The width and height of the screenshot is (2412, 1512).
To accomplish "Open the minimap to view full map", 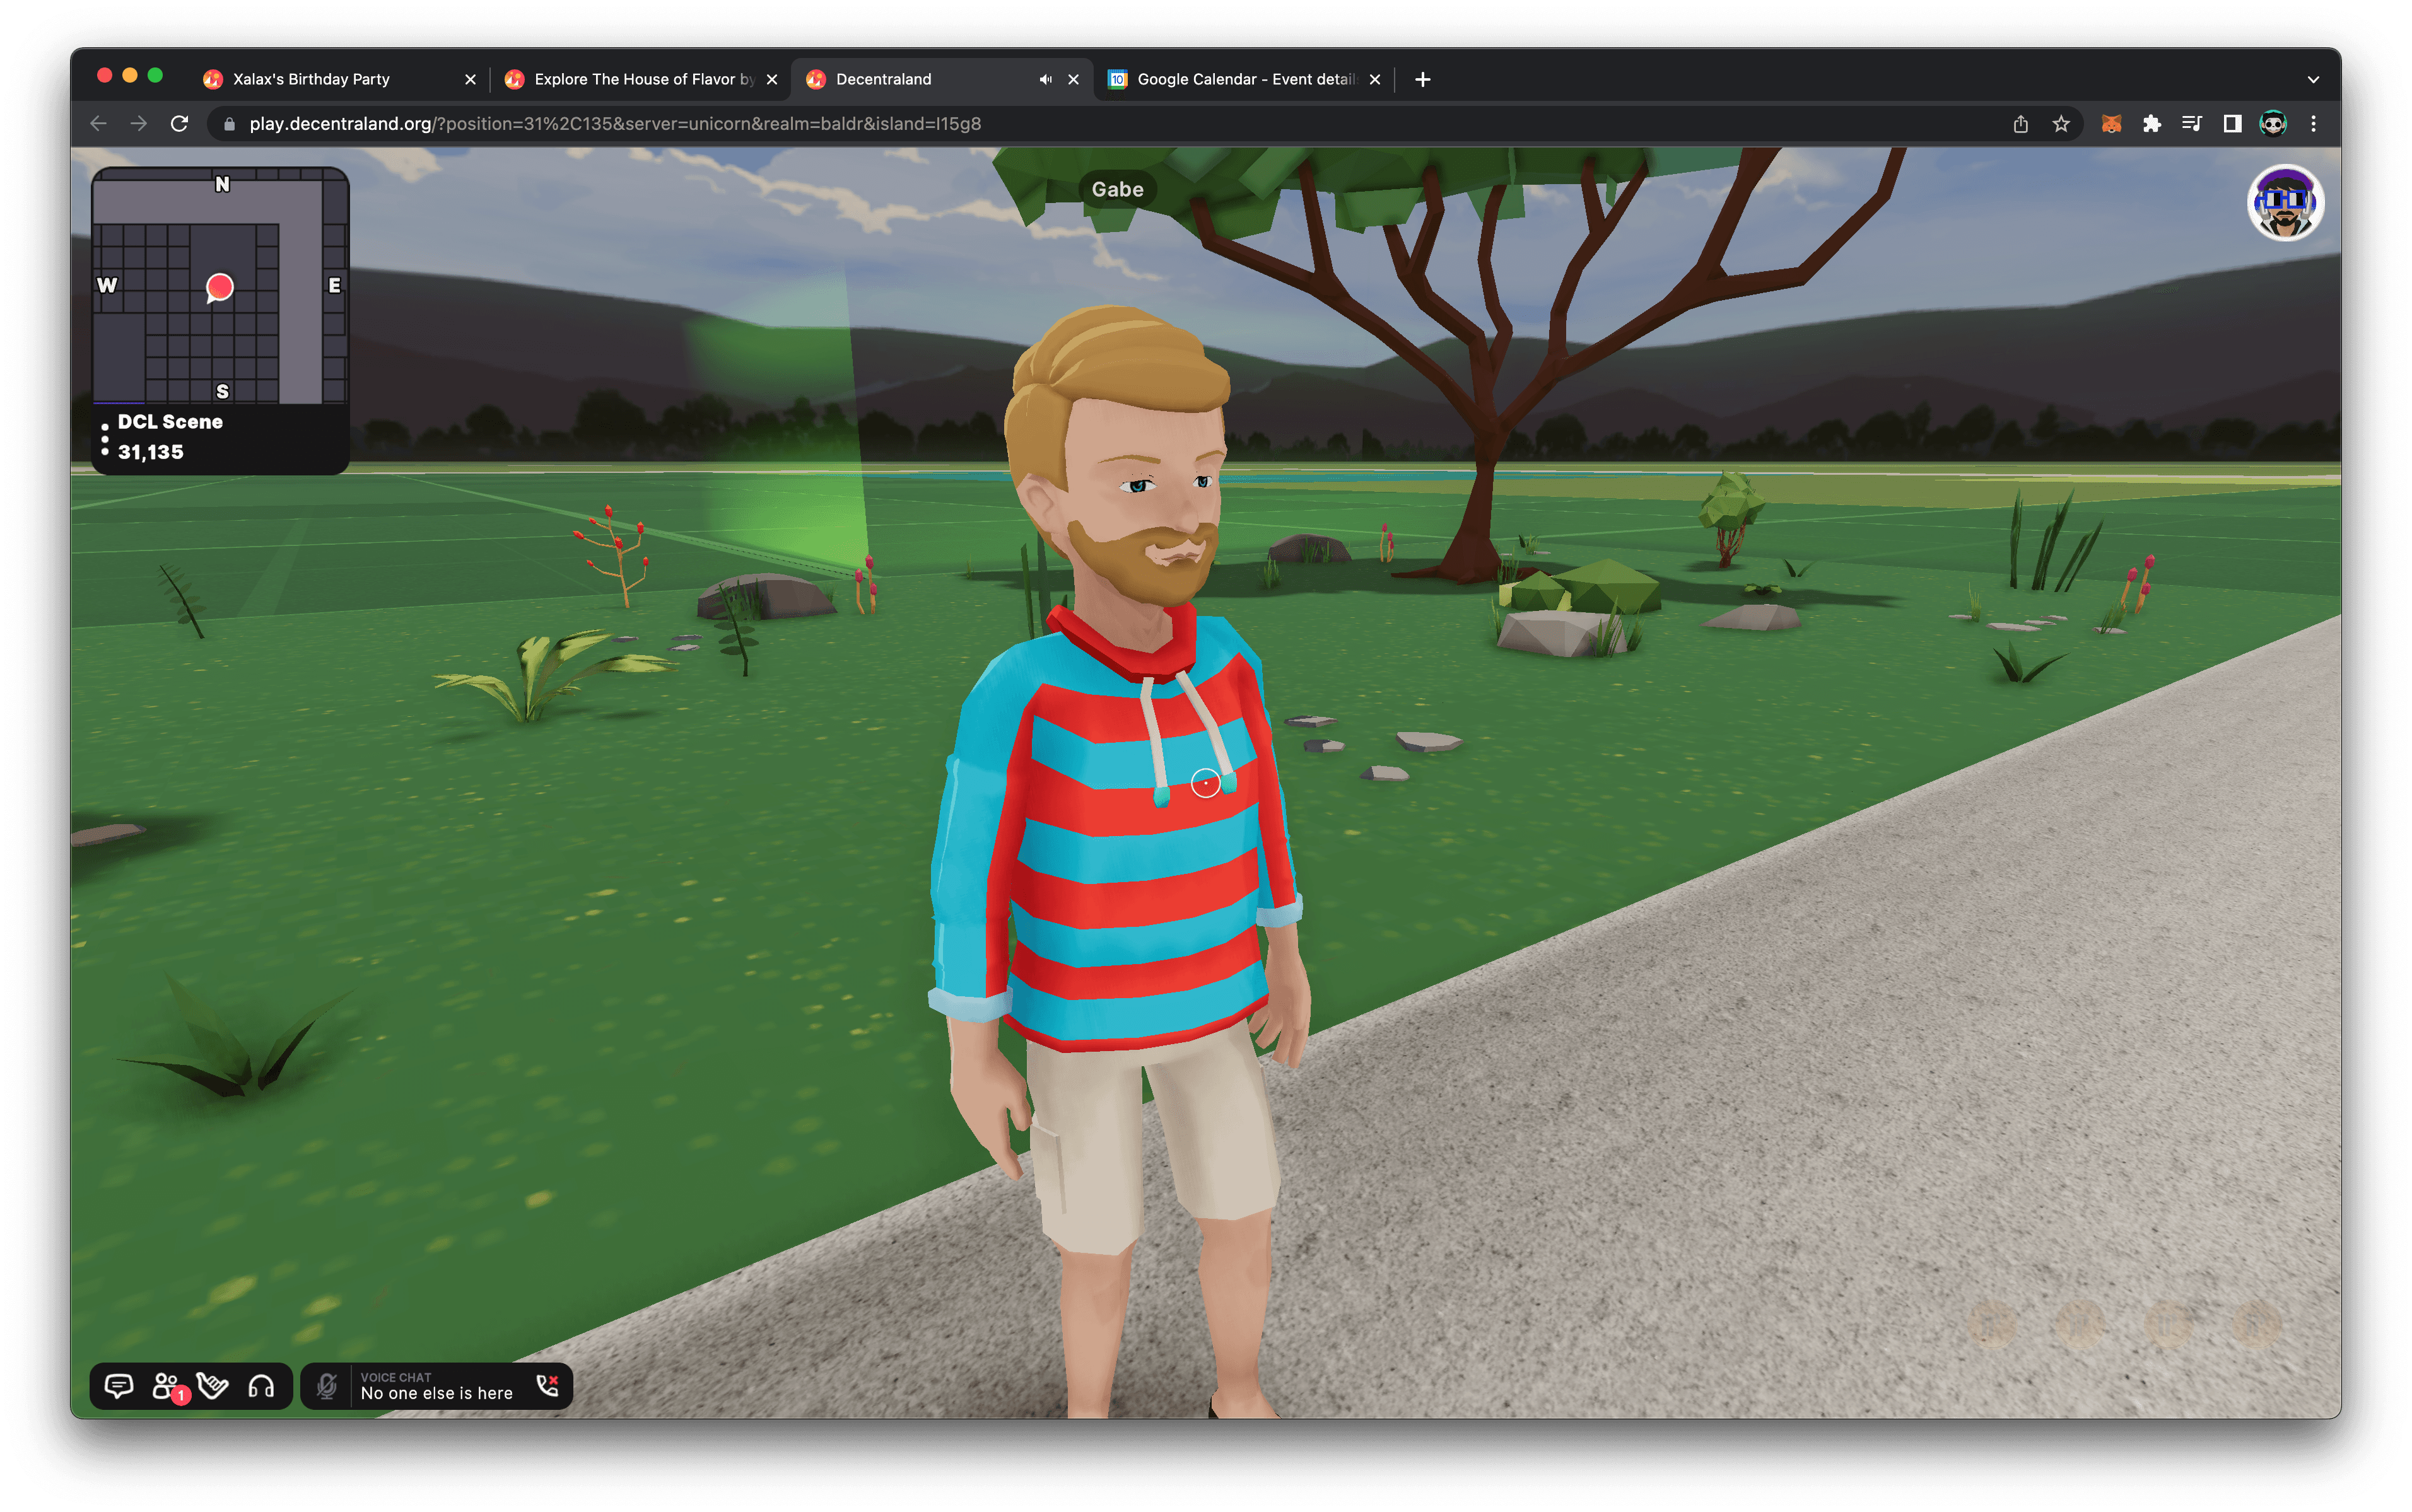I will click(220, 286).
